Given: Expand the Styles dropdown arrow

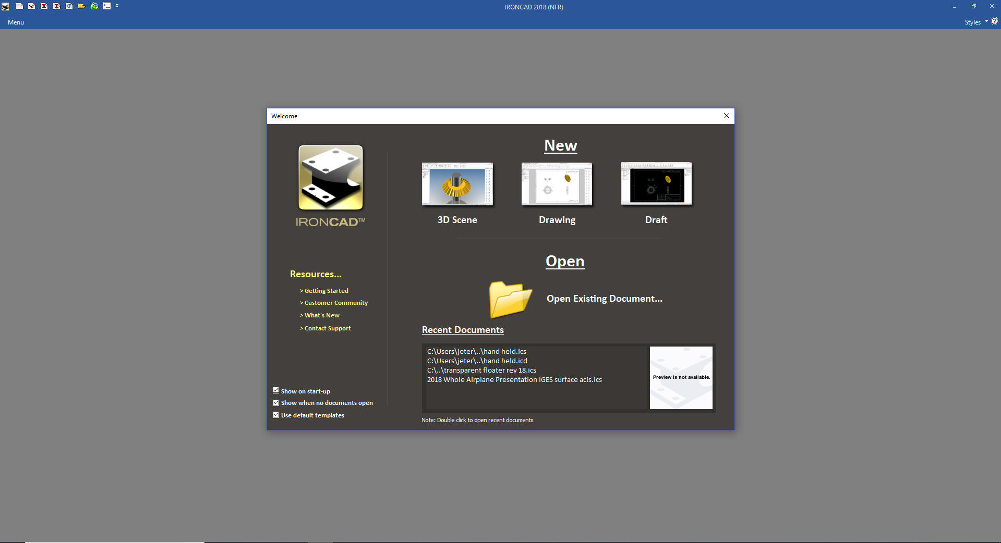Looking at the screenshot, I should coord(986,22).
